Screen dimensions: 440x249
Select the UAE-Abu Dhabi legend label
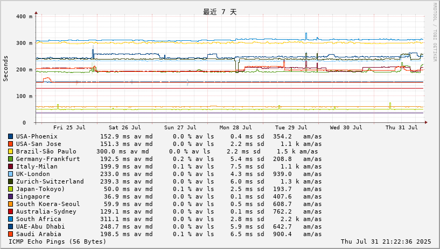(40, 227)
